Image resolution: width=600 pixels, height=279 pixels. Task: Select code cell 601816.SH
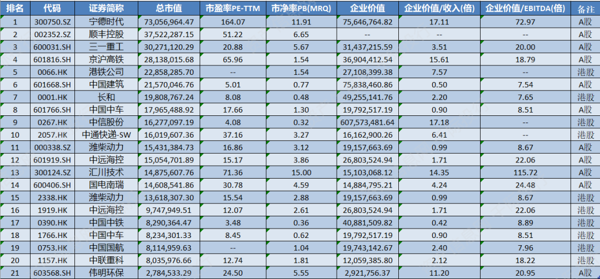tap(52, 59)
